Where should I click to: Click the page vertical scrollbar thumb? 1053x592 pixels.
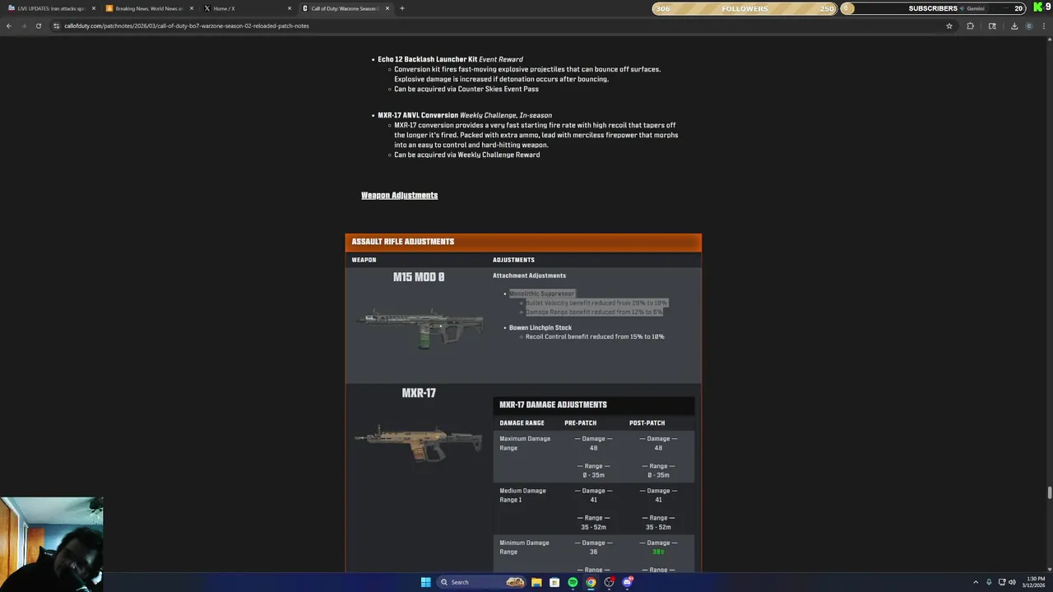pos(1049,493)
